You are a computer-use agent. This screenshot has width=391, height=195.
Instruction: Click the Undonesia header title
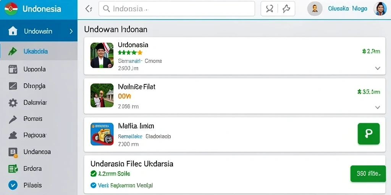(x=42, y=9)
